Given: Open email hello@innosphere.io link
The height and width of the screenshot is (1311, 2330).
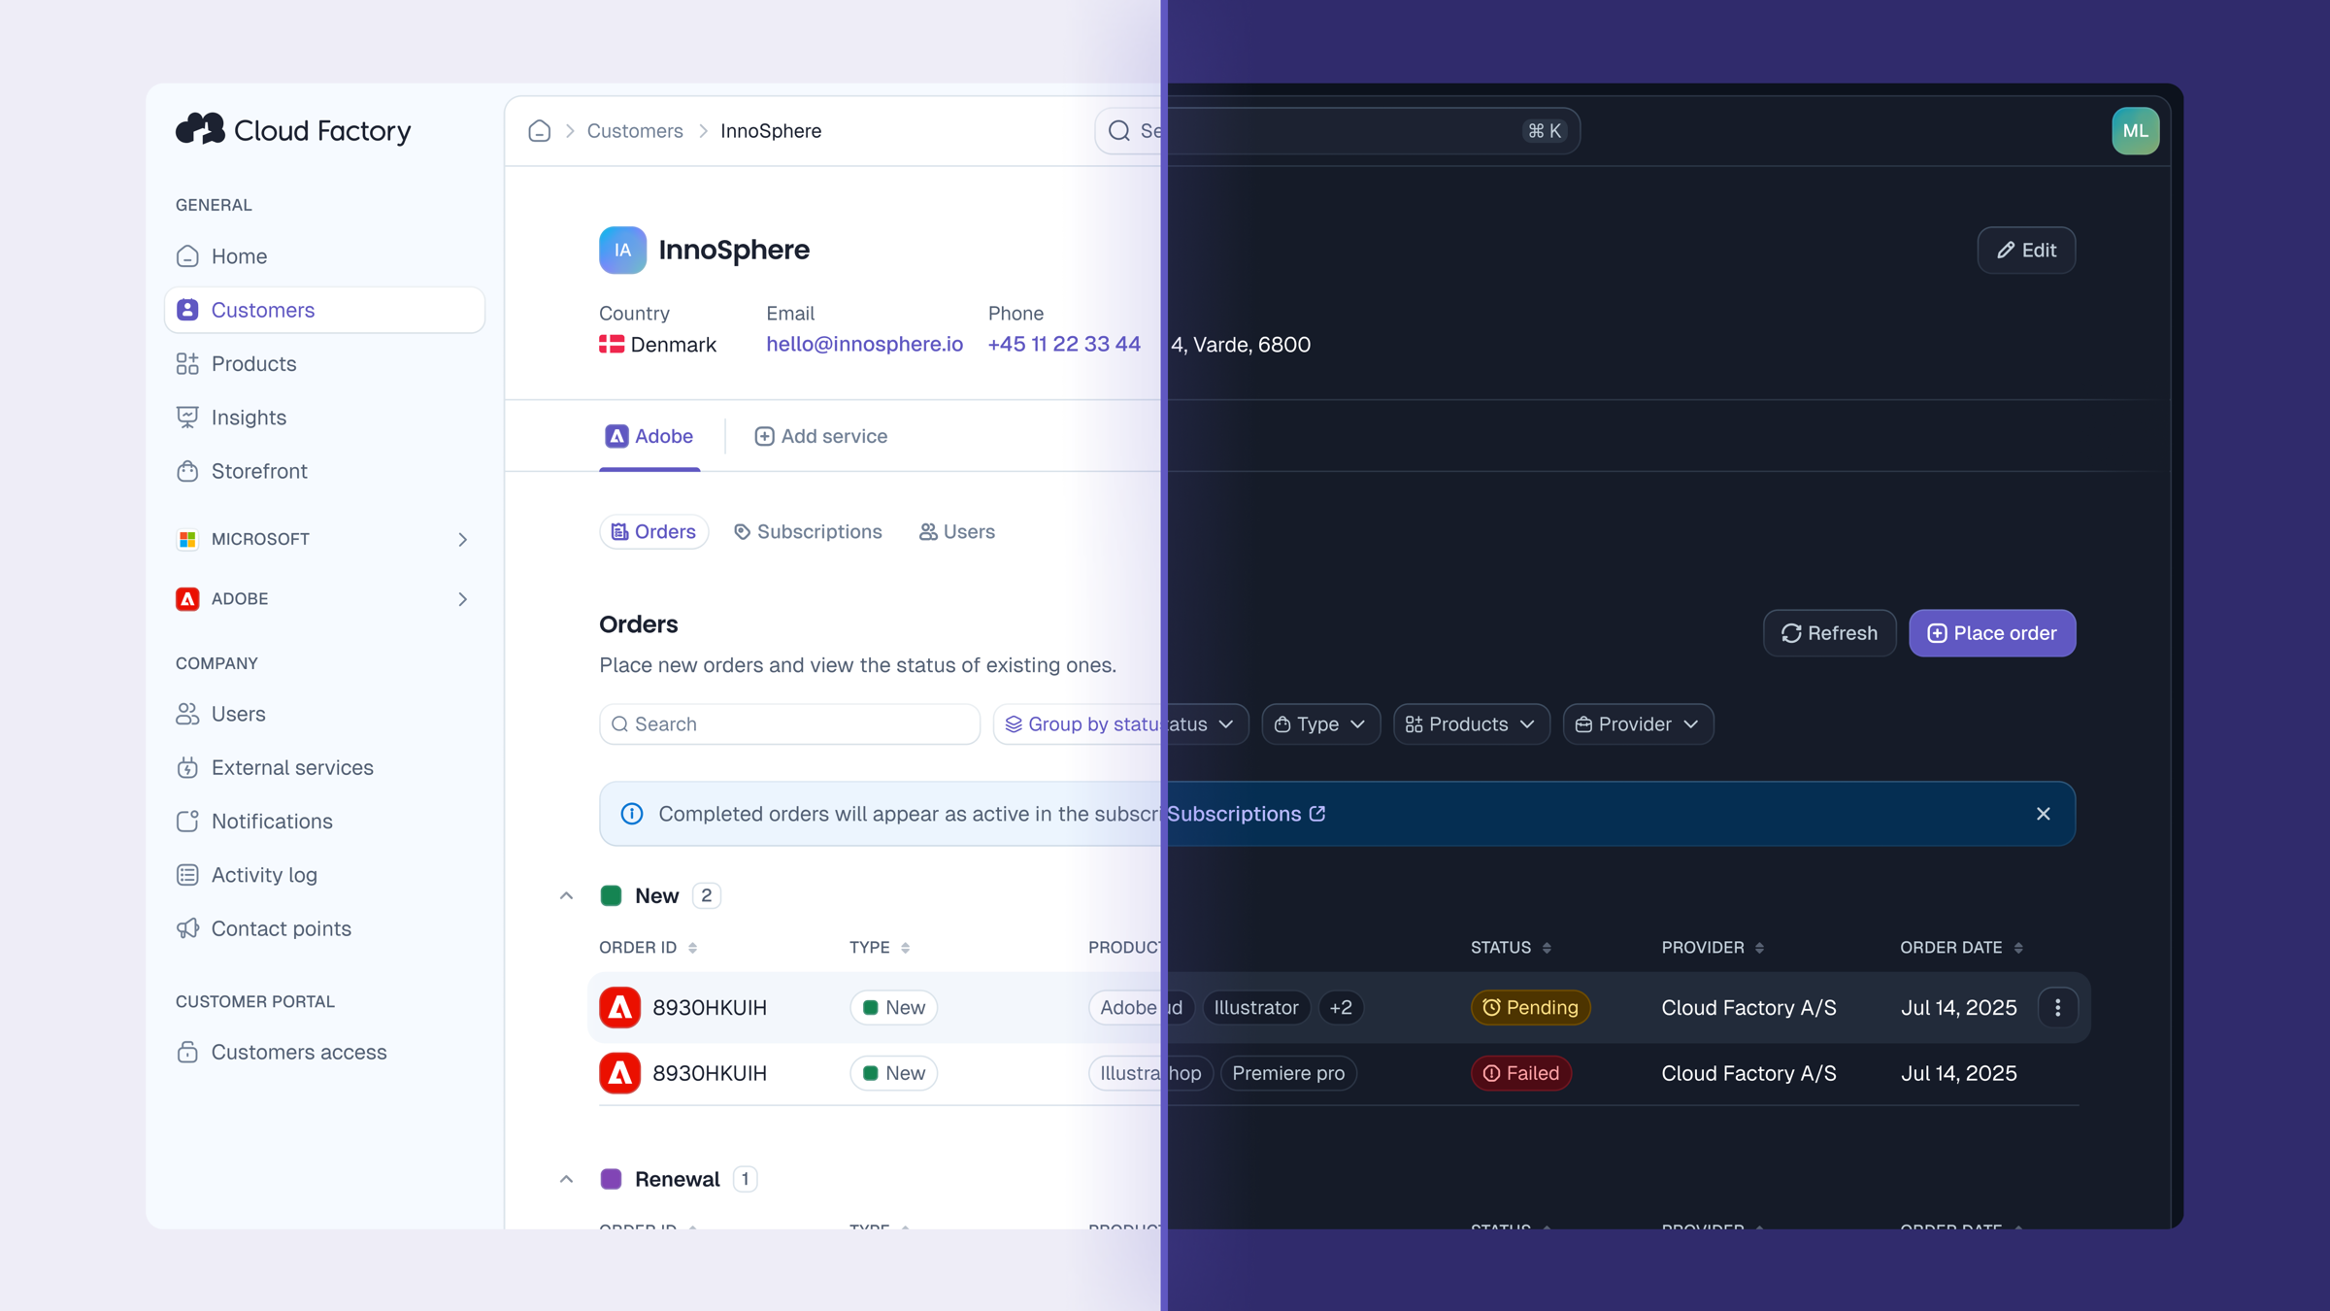Looking at the screenshot, I should (864, 345).
